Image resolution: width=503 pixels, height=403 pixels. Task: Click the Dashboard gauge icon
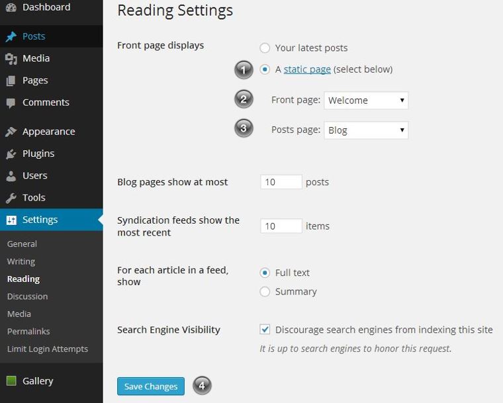tap(11, 7)
